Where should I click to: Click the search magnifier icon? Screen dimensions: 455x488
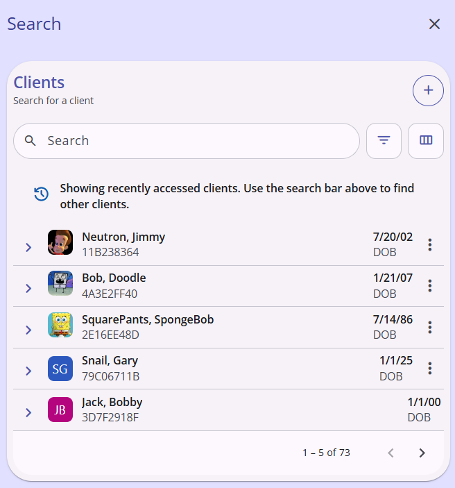pos(30,141)
